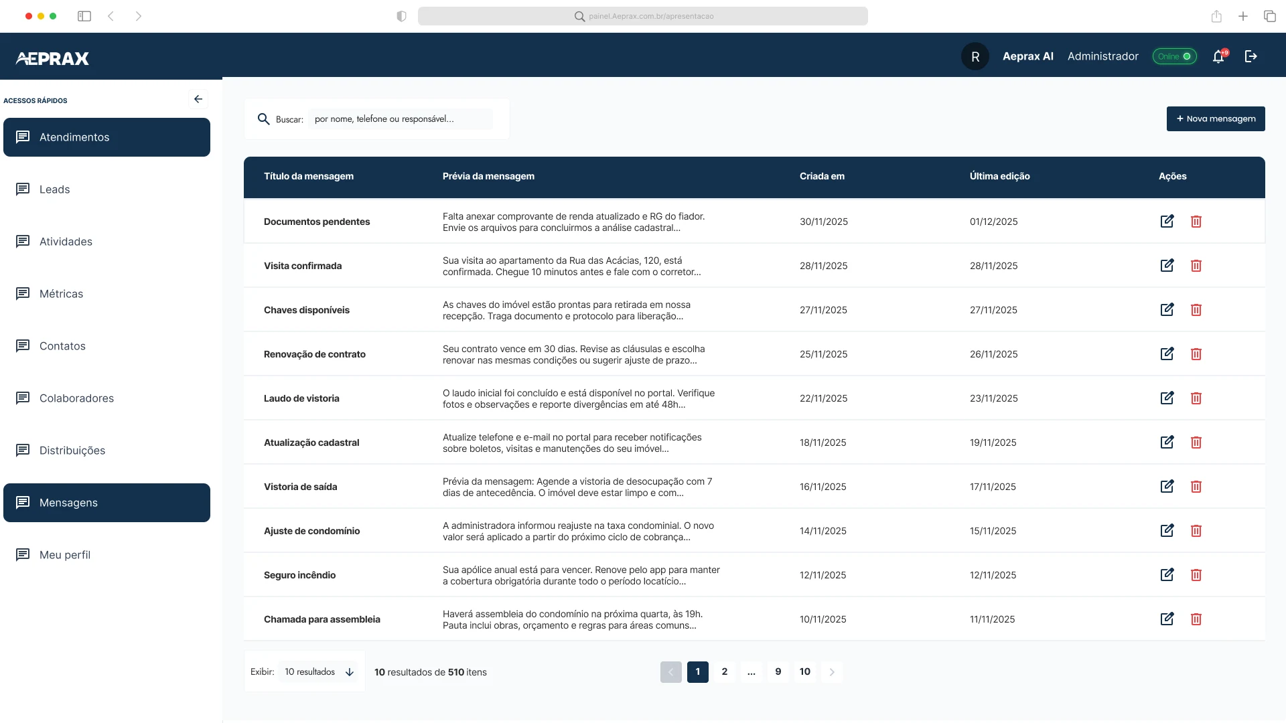
Task: Select current page 1 in pagination
Action: pos(698,671)
